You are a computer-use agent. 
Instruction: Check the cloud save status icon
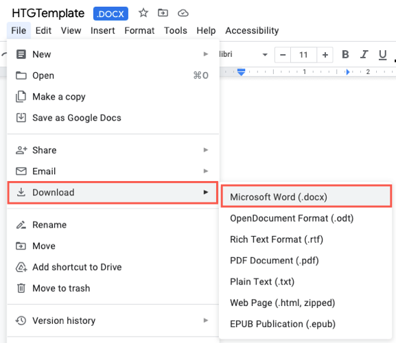[183, 13]
